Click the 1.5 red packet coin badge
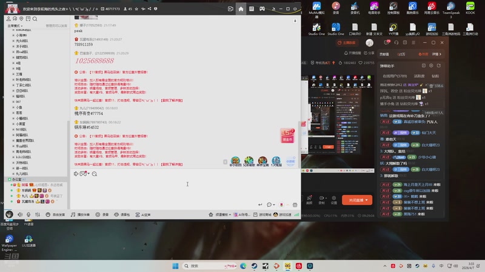Viewport: 485px width, 272px height. point(287,135)
